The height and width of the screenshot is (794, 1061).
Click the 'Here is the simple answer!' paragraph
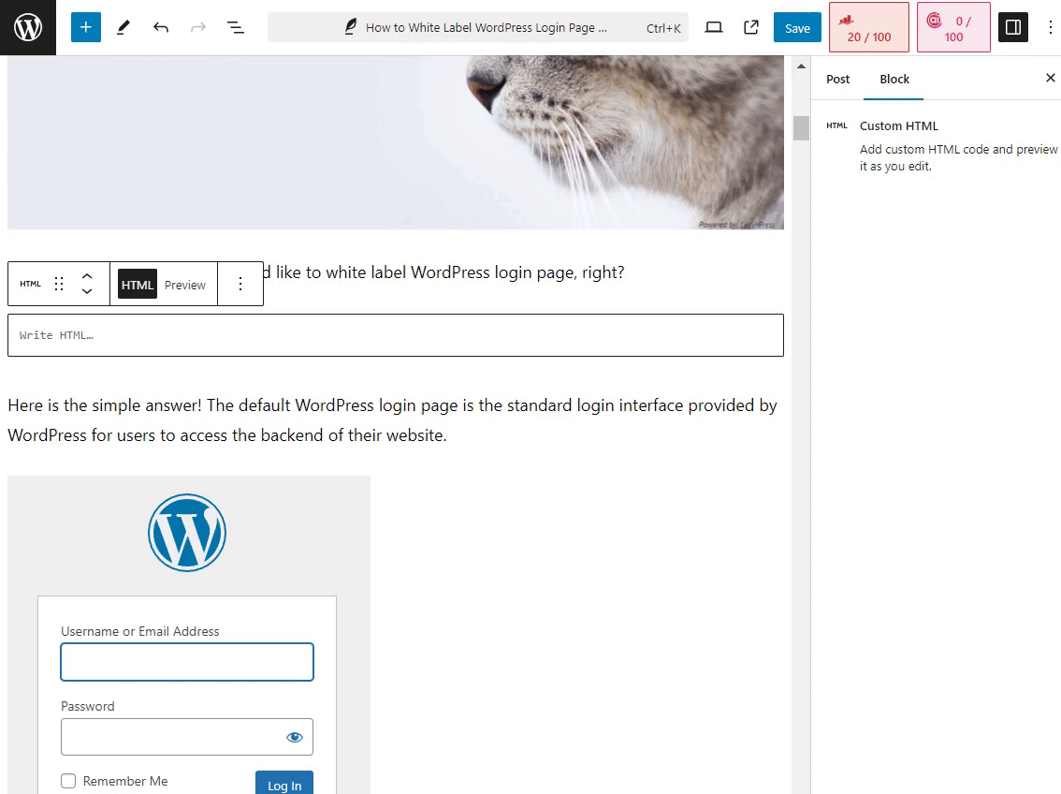click(x=392, y=420)
